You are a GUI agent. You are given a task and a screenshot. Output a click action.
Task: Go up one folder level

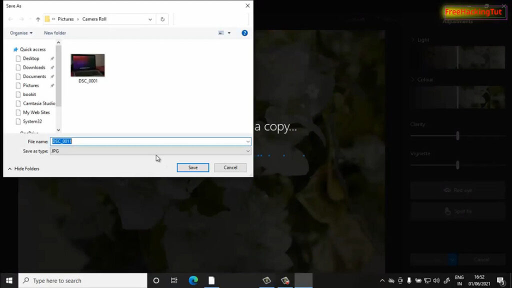pyautogui.click(x=38, y=19)
